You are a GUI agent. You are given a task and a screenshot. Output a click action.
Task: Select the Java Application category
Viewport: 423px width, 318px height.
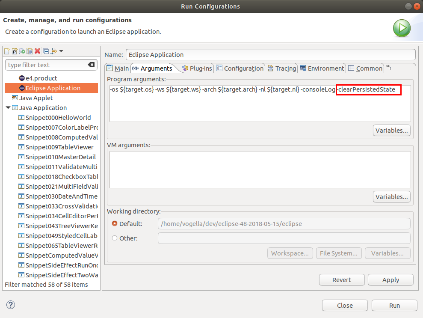point(43,108)
